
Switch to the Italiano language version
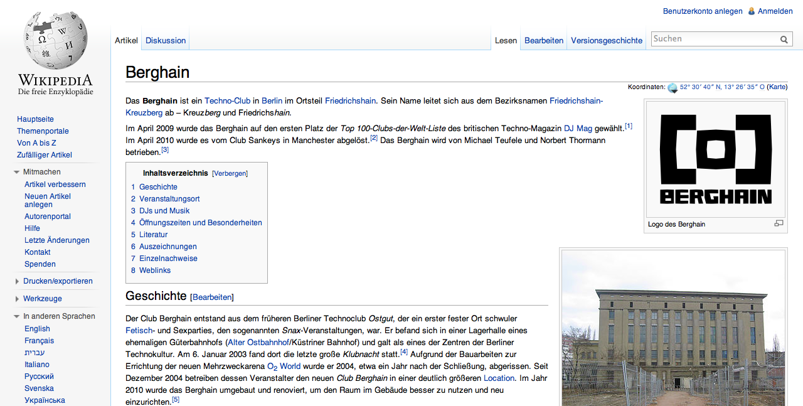37,365
